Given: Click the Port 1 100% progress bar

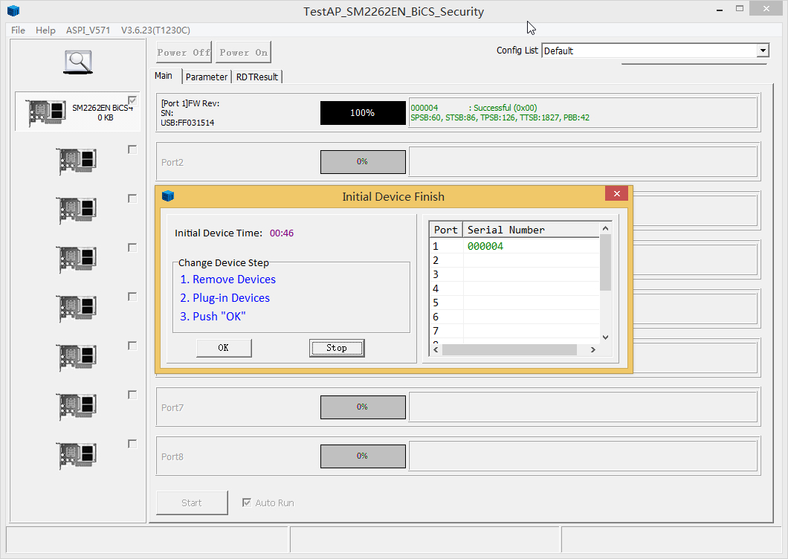Looking at the screenshot, I should 363,113.
